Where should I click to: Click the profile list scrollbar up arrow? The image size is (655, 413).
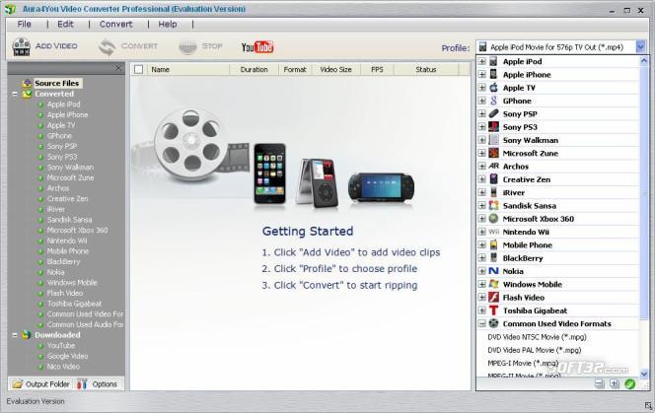(644, 61)
